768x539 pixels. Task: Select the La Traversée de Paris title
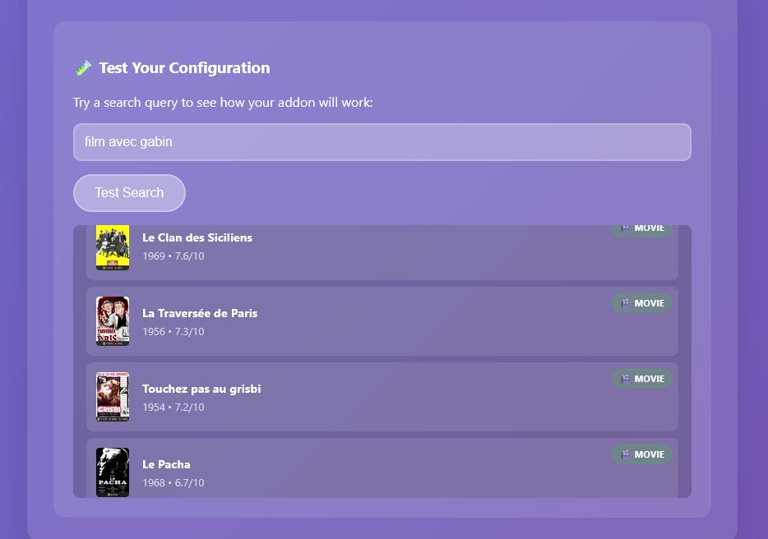200,313
